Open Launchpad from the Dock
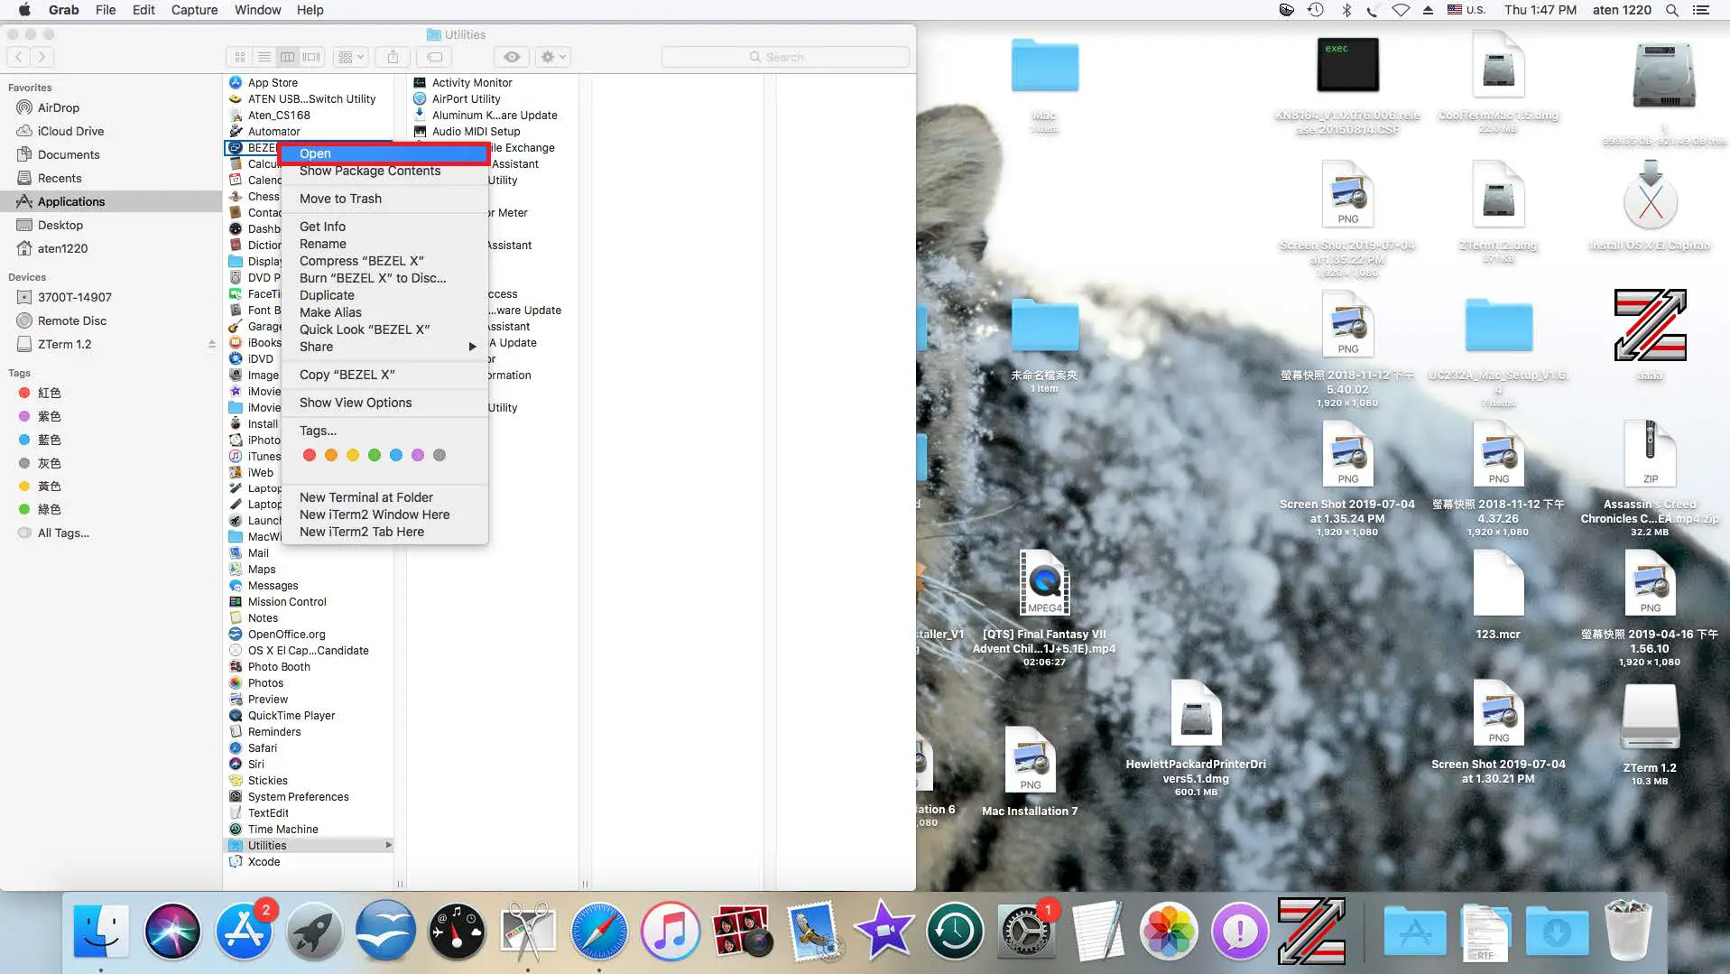This screenshot has width=1730, height=974. tap(315, 930)
